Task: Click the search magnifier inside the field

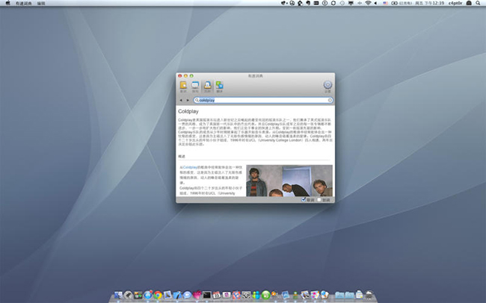Action: 197,100
